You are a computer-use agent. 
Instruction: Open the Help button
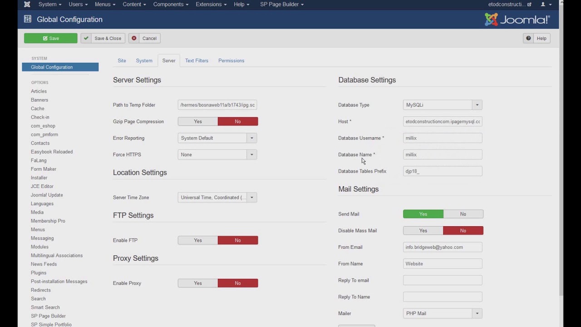[537, 38]
